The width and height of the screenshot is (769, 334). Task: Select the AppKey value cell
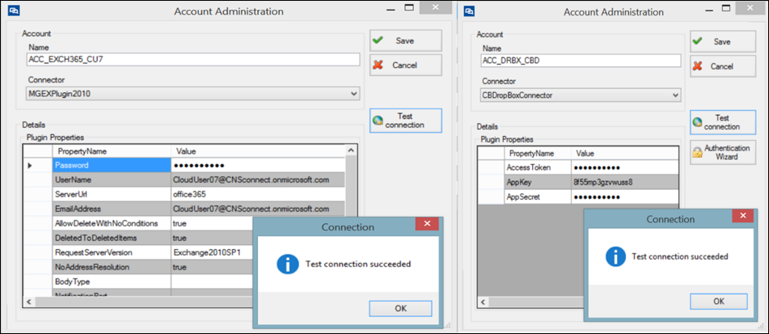pos(625,183)
